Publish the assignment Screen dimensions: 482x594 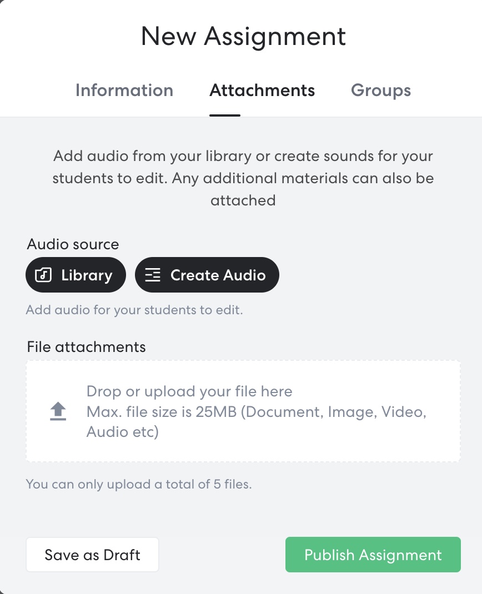tap(373, 555)
